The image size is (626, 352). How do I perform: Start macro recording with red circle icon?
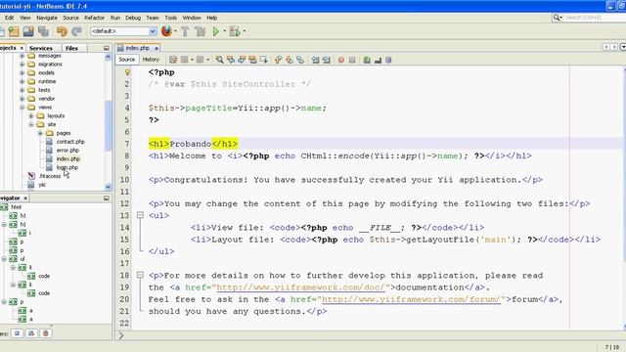pyautogui.click(x=341, y=60)
